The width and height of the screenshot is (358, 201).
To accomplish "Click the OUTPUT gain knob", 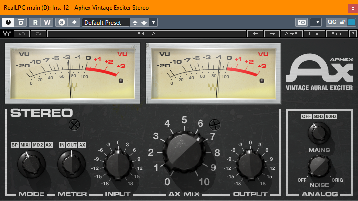I will click(250, 165).
